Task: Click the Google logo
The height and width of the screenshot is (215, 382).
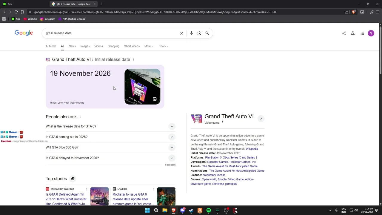Action: pos(24,33)
